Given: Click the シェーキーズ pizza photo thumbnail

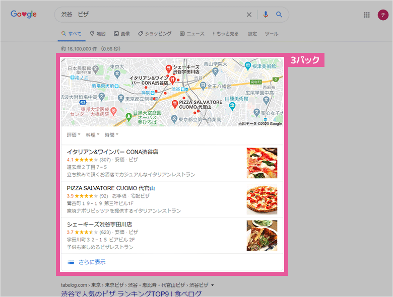Looking at the screenshot, I should 262,236.
